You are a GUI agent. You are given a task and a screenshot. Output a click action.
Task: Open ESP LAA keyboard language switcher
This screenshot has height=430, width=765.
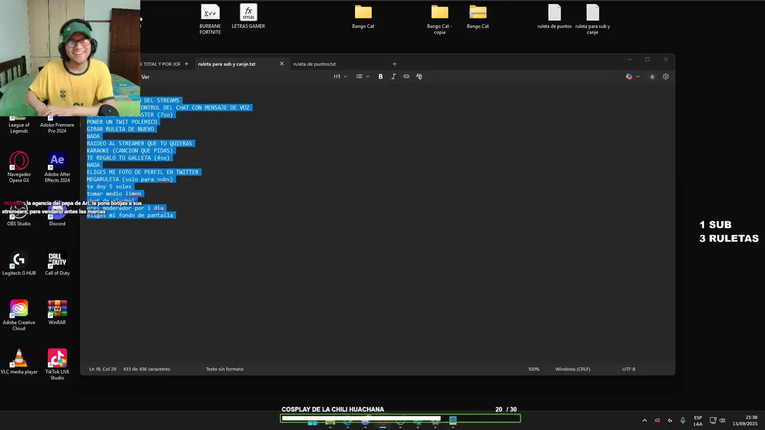[x=698, y=420]
